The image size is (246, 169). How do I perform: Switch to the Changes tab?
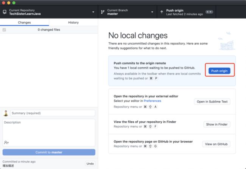(x=25, y=22)
